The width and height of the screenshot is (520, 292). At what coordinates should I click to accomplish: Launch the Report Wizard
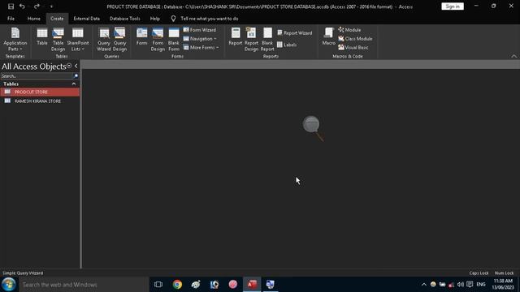[x=294, y=32]
